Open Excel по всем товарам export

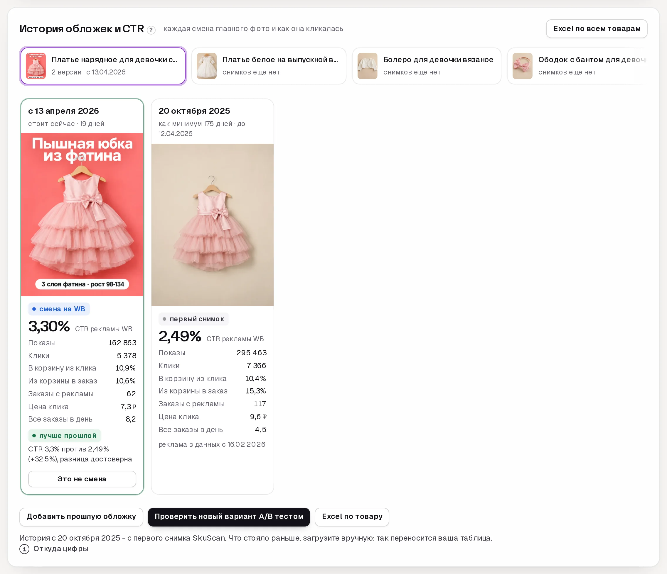point(597,29)
